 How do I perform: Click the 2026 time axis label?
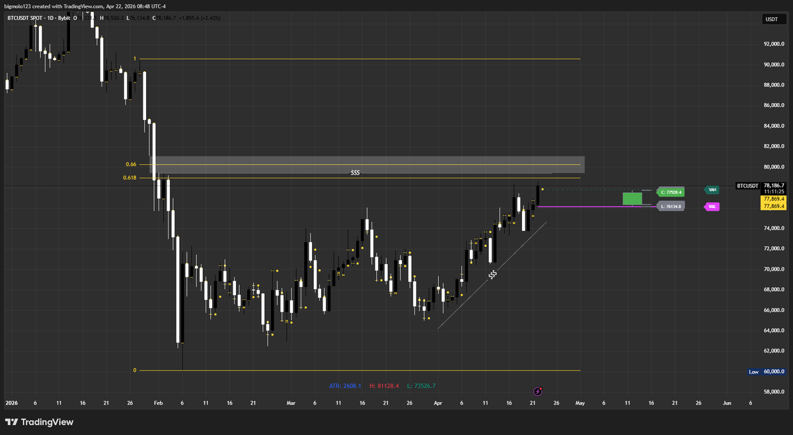pyautogui.click(x=11, y=402)
